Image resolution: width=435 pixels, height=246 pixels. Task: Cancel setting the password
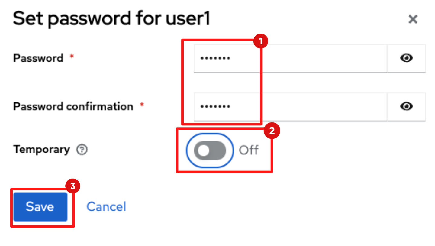(x=106, y=206)
